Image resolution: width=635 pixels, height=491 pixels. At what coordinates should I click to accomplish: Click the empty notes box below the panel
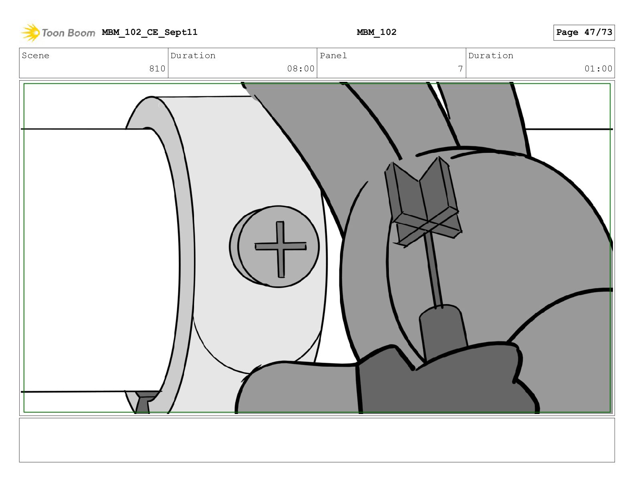[x=317, y=440]
